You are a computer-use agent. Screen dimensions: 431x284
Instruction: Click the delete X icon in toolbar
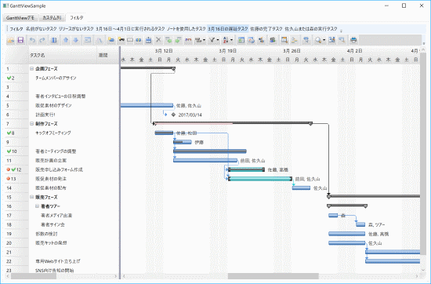coord(158,40)
